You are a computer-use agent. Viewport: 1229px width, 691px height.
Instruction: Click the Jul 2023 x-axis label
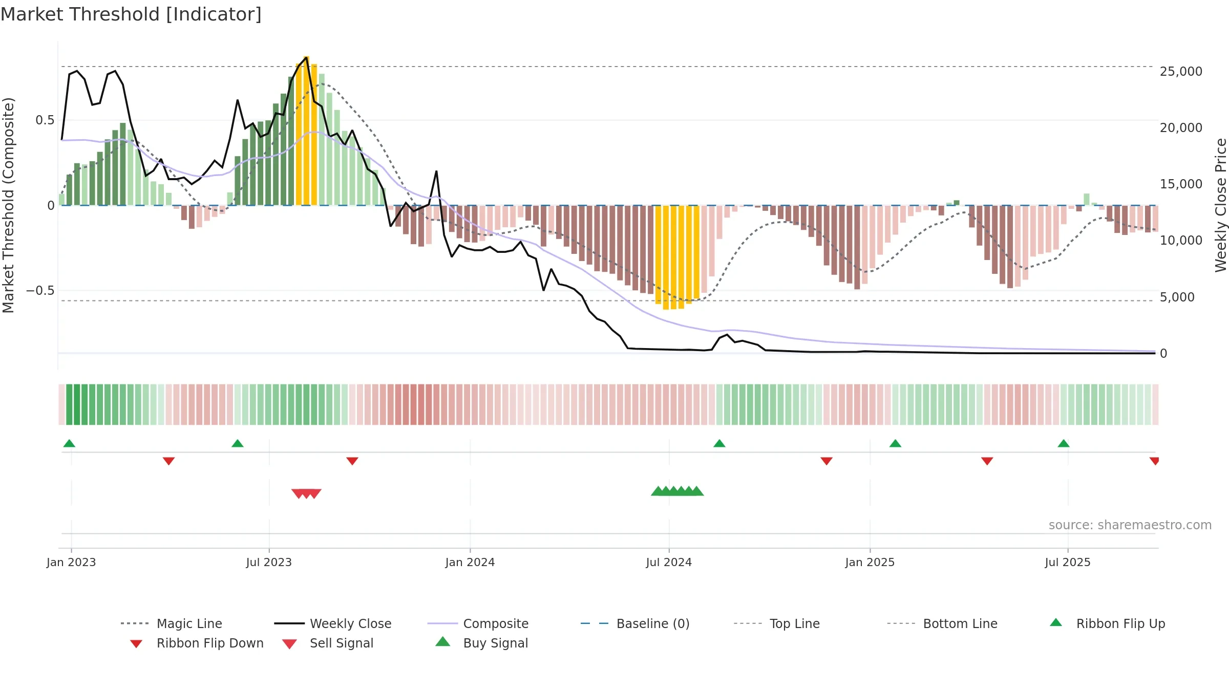pyautogui.click(x=269, y=563)
